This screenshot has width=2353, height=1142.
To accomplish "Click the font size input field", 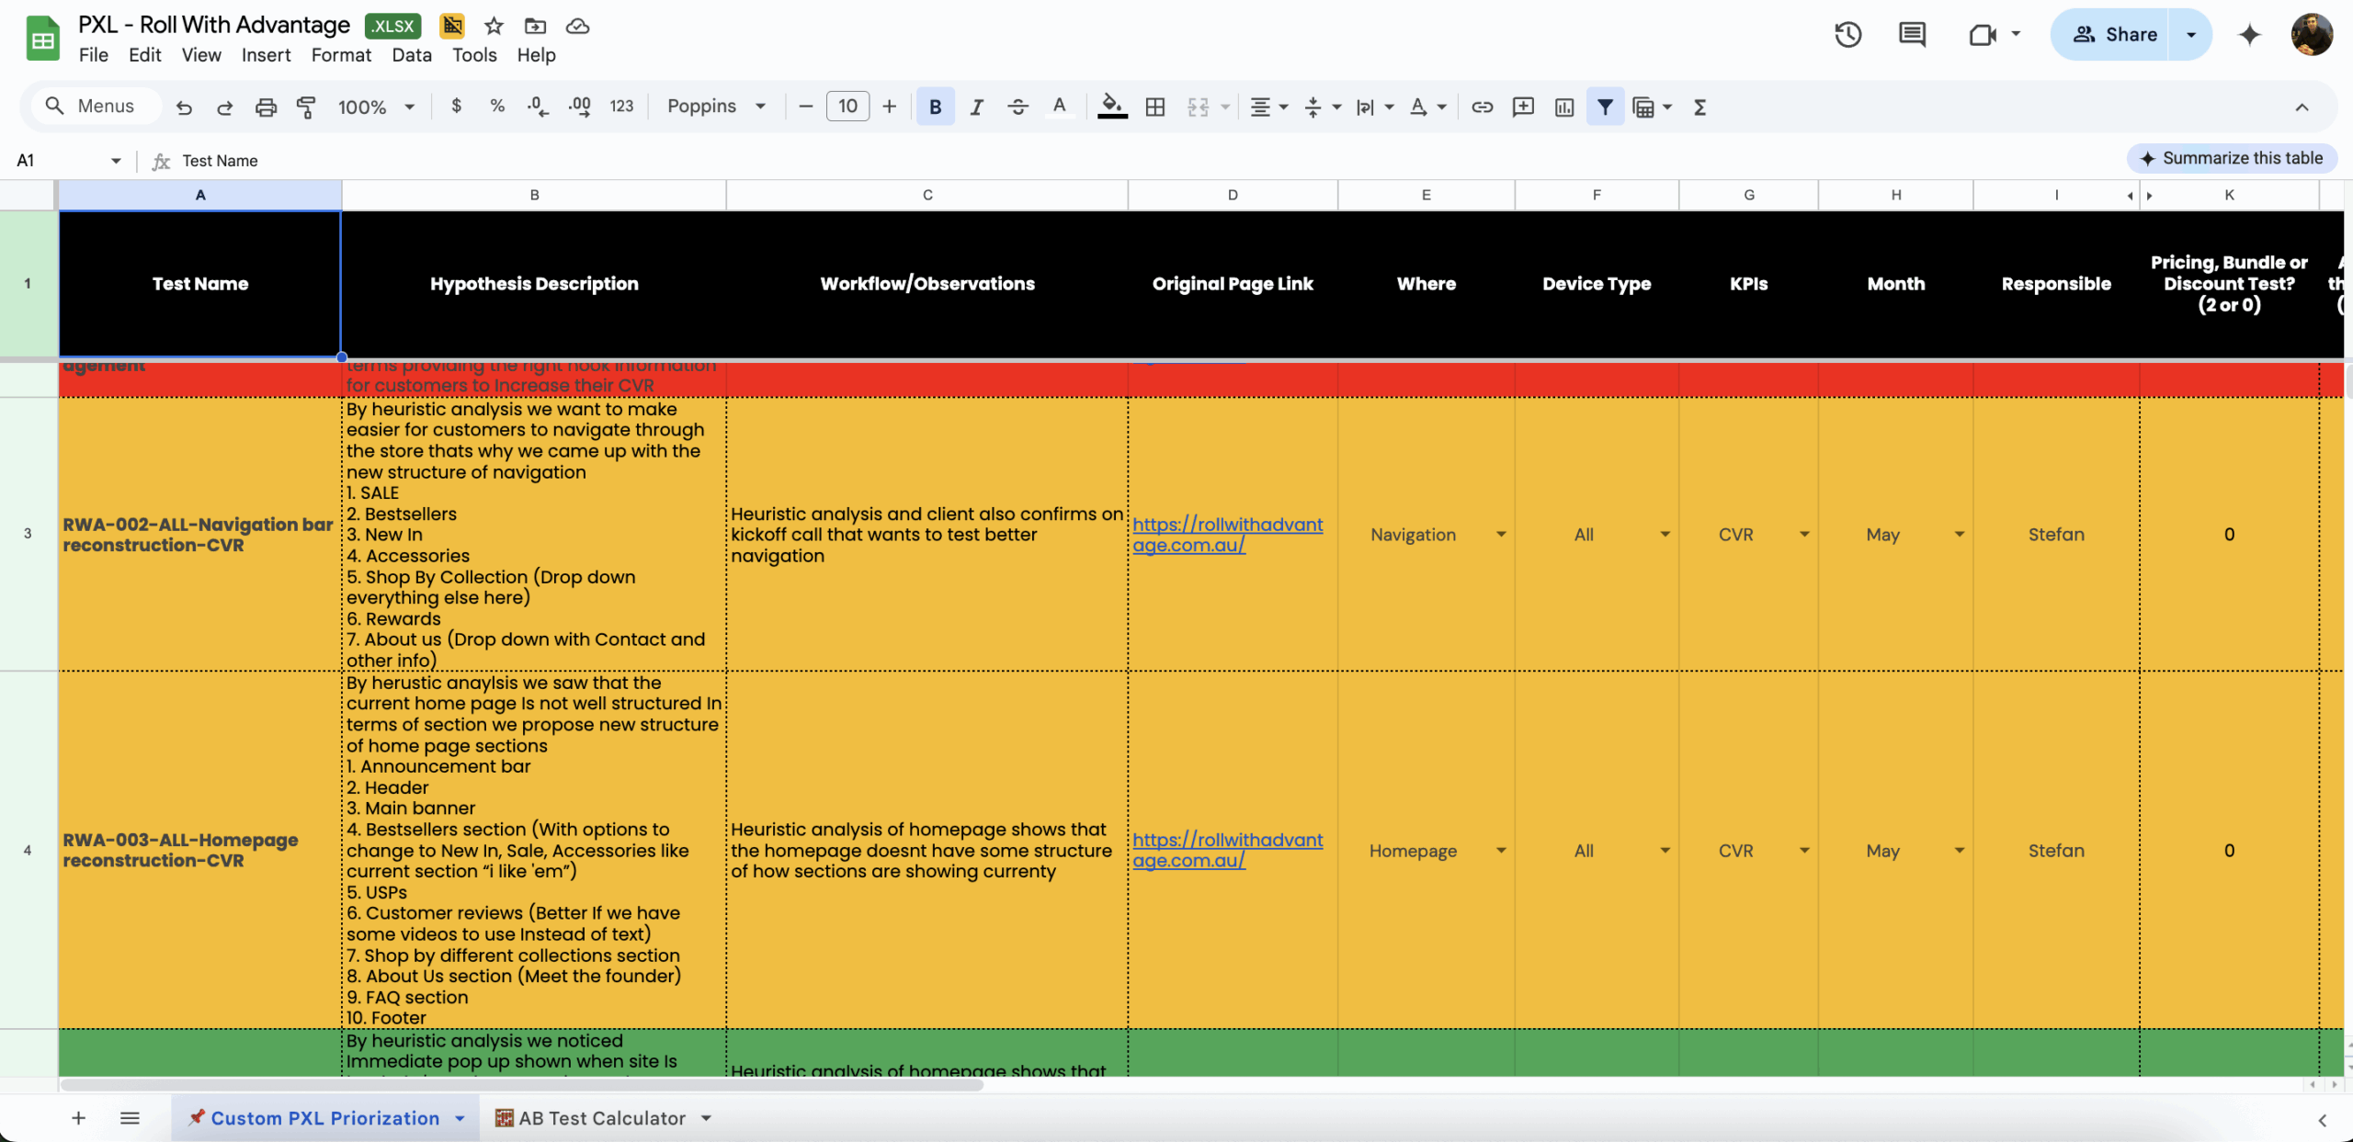I will (x=847, y=107).
